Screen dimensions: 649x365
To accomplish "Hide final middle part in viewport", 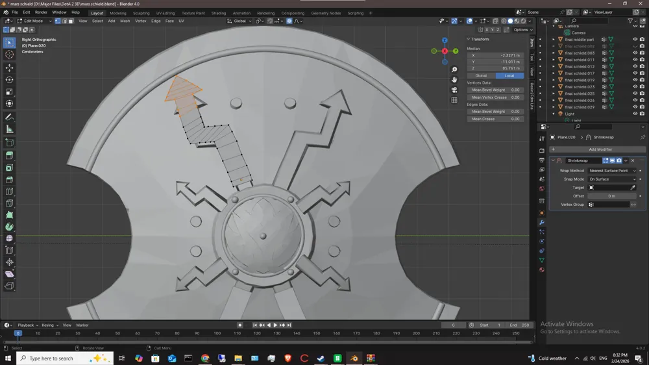I will coord(635,40).
